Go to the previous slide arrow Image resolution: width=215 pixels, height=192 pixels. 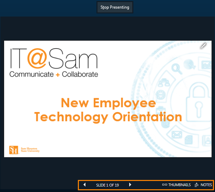pos(84,185)
